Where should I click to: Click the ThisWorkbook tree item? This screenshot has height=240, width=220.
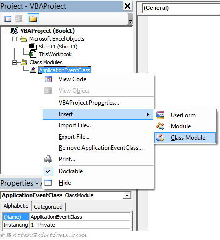click(55, 54)
